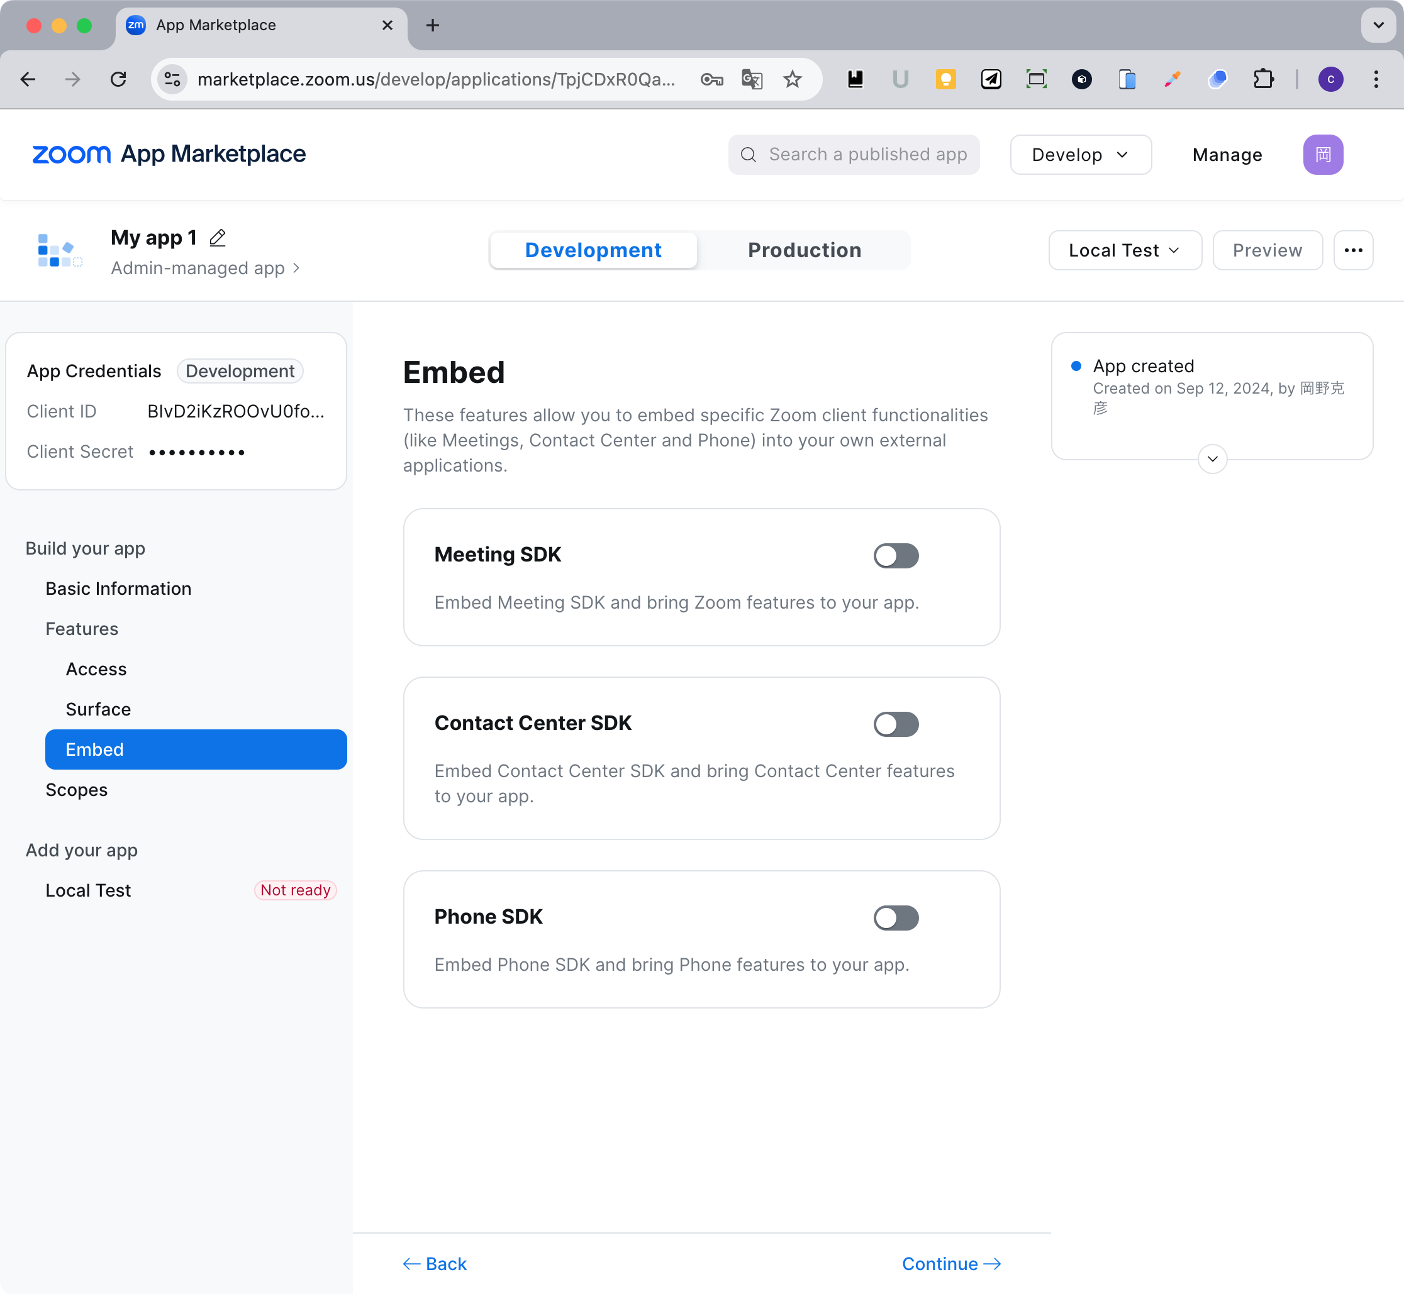Click the Preview button
This screenshot has width=1404, height=1294.
(1267, 250)
